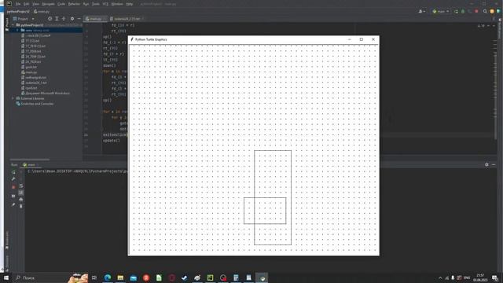Open the main run configuration dropdown
Viewport: 503px width, 283px height.
pyautogui.click(x=441, y=11)
